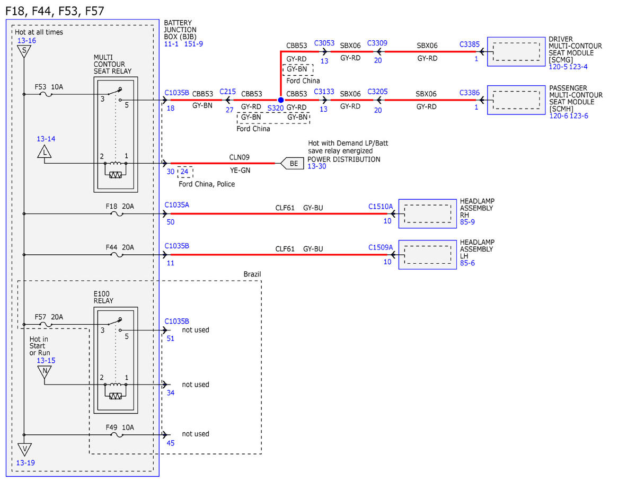Open the C1035A connector link
The height and width of the screenshot is (491, 636).
[x=176, y=205]
